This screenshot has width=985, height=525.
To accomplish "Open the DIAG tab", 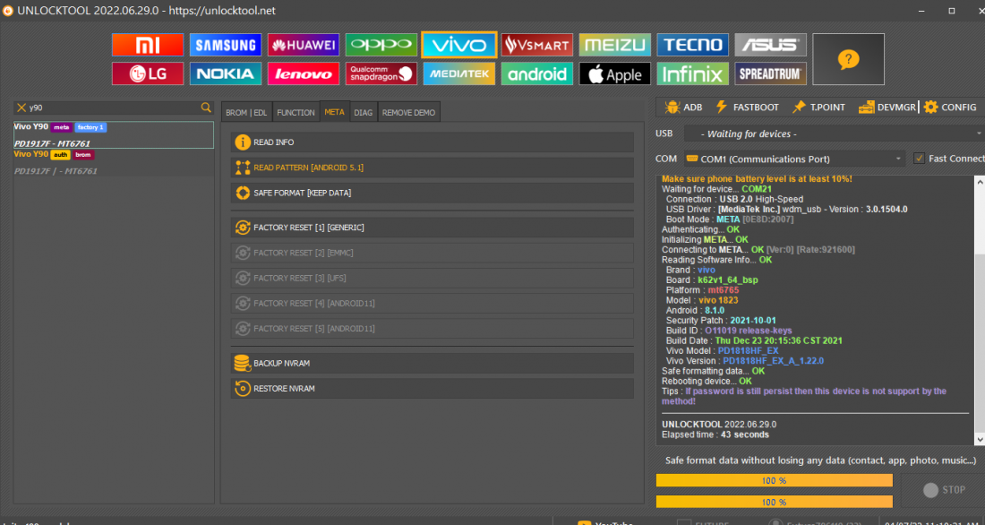I will pos(363,112).
